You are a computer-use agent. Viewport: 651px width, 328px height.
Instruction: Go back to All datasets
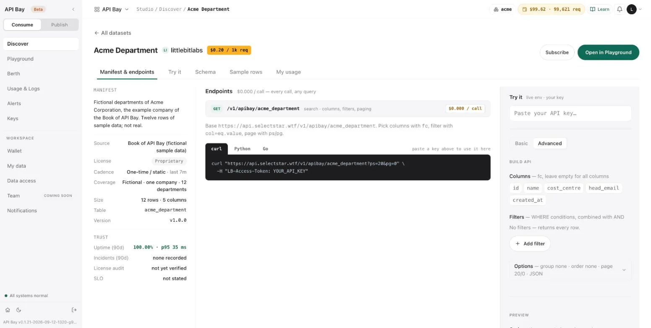click(x=112, y=33)
